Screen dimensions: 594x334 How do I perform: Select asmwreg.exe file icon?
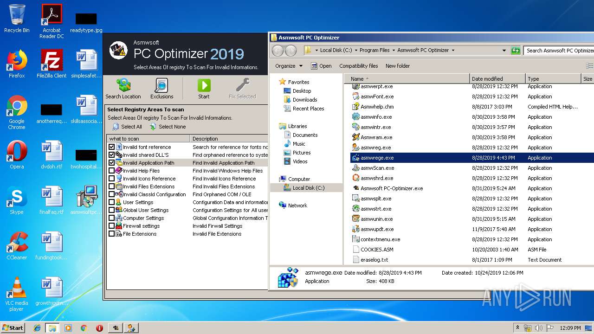pyautogui.click(x=356, y=148)
